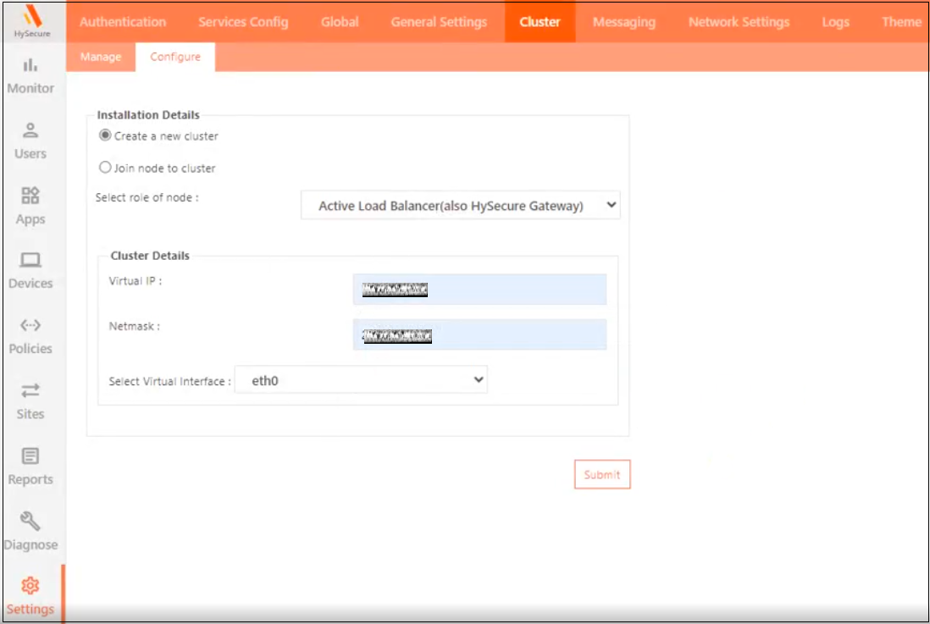This screenshot has width=930, height=624.
Task: Focus the Netmask text field
Action: point(479,335)
